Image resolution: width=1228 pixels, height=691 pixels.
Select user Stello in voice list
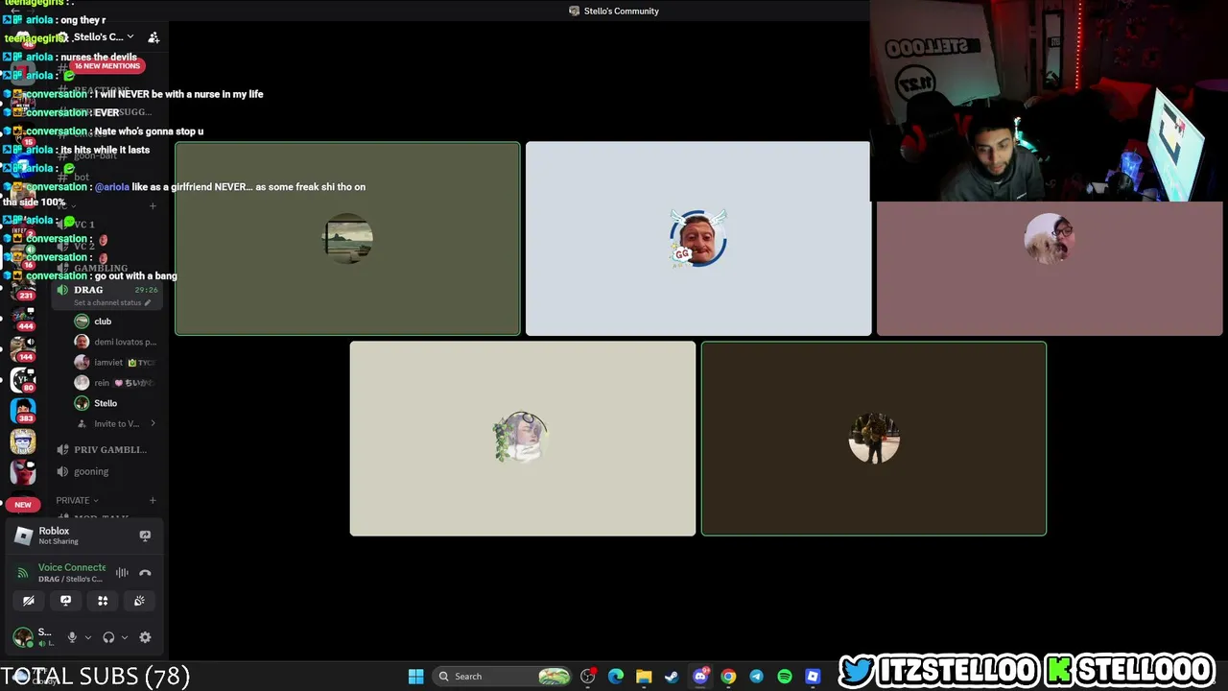[115, 403]
